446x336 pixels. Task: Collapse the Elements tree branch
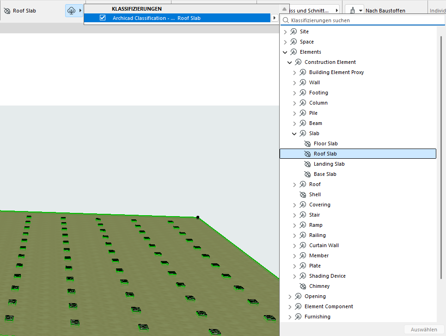click(285, 52)
